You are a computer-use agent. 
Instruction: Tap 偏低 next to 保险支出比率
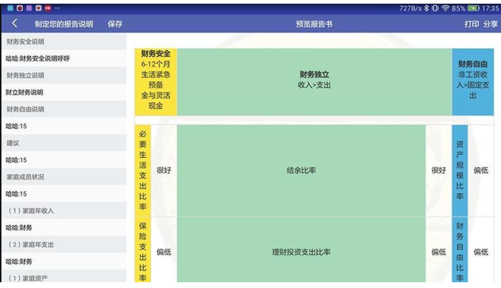pos(164,252)
